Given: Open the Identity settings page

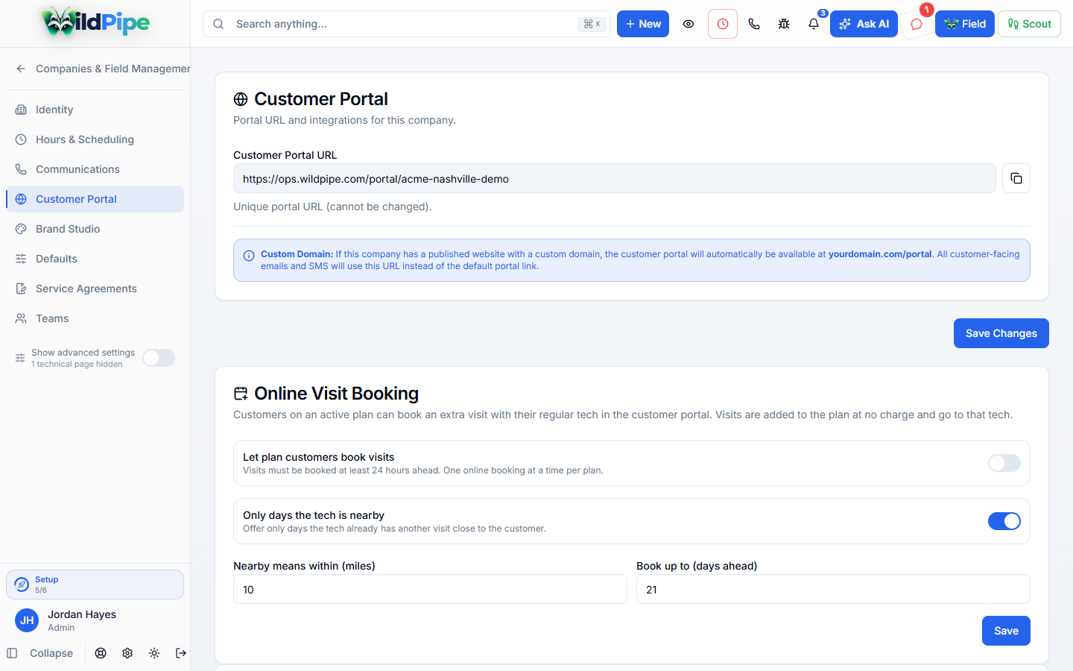Looking at the screenshot, I should click(x=95, y=110).
